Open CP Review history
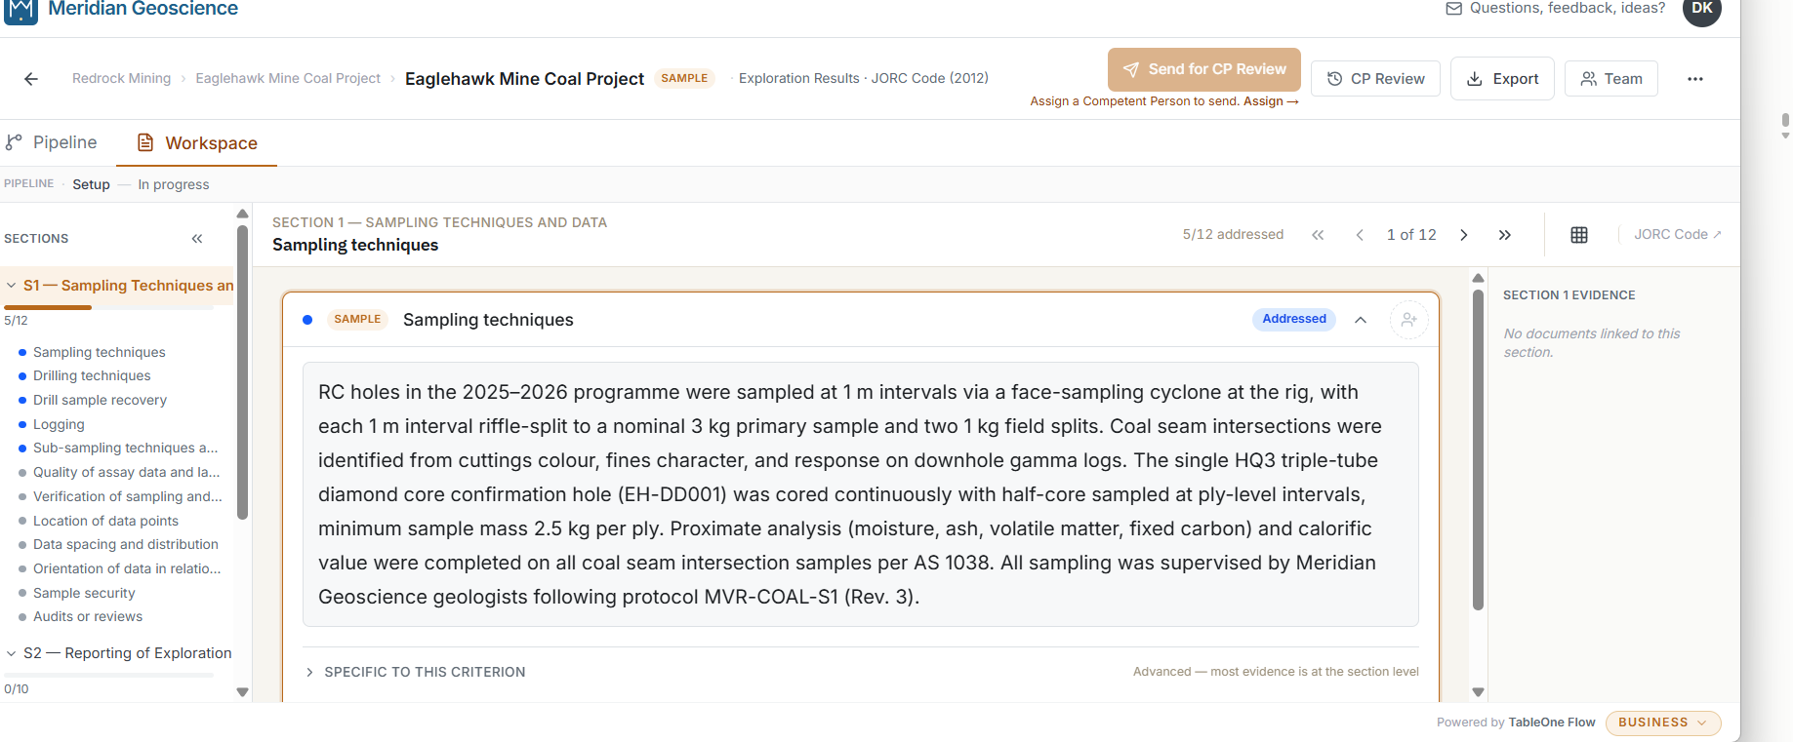Image resolution: width=1793 pixels, height=742 pixels. [x=1375, y=79]
